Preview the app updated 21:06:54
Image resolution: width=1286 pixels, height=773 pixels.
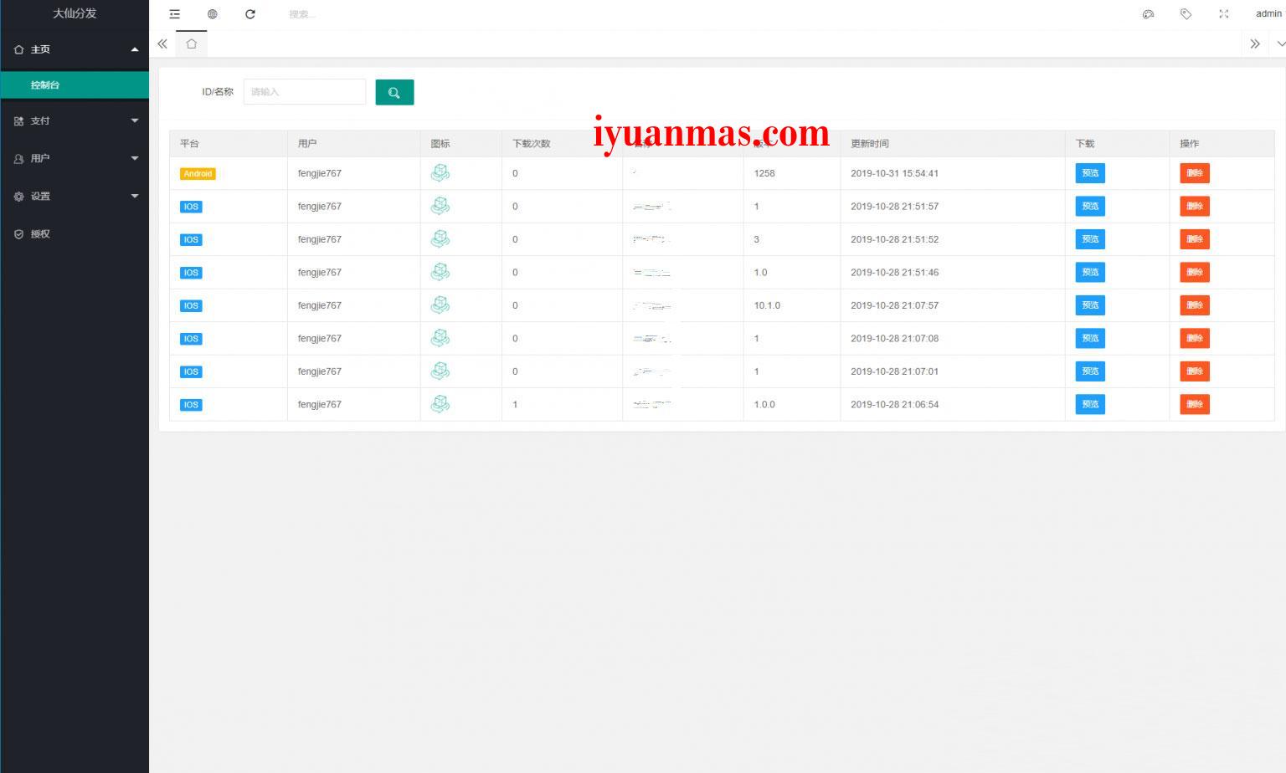point(1090,404)
